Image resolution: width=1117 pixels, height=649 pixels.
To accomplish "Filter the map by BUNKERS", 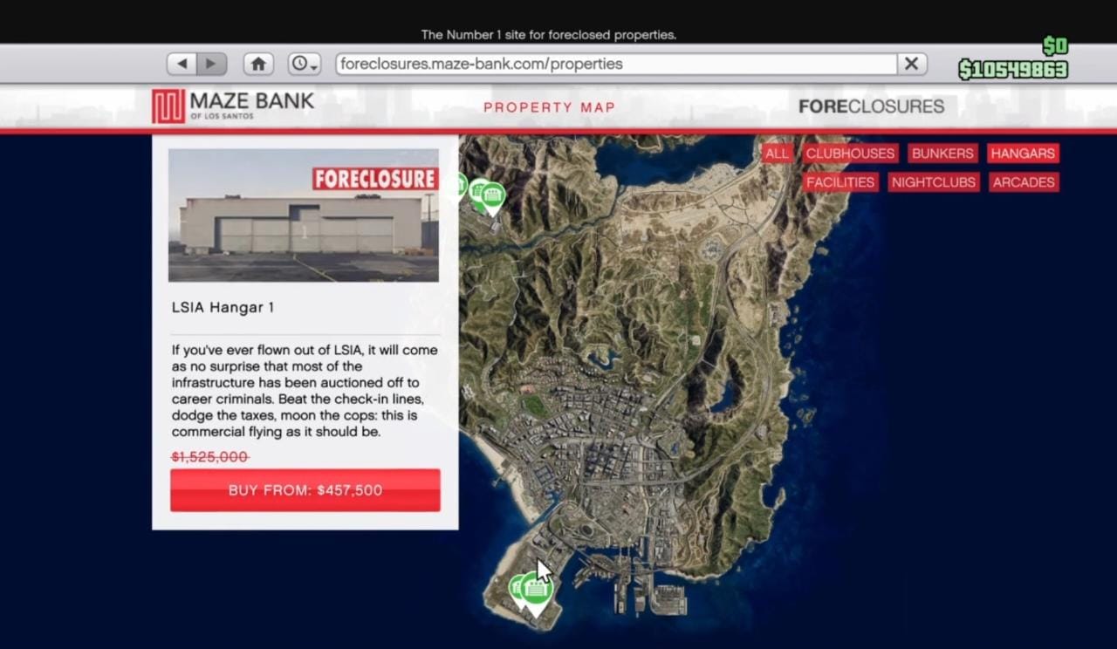I will 942,154.
